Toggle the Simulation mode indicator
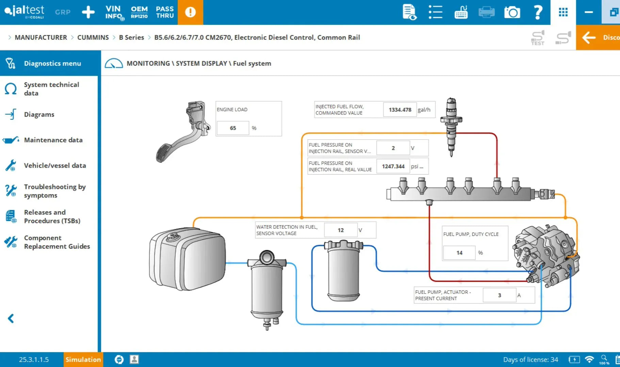This screenshot has height=367, width=620. [x=83, y=360]
